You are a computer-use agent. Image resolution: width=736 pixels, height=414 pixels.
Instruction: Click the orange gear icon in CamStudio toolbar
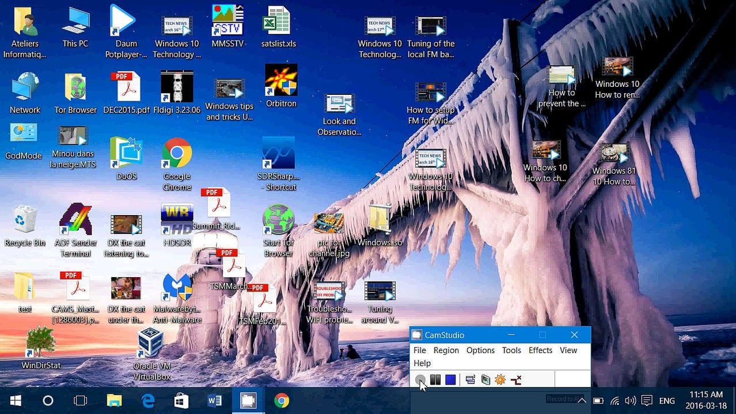500,379
